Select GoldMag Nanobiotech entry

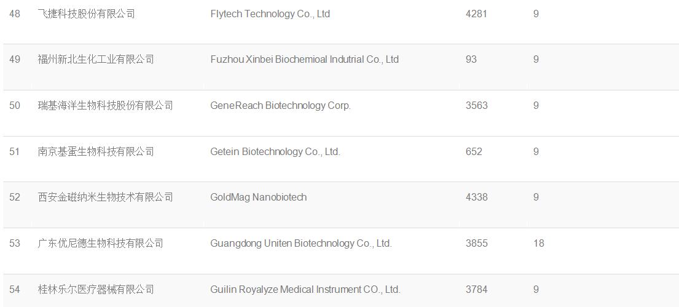point(259,197)
